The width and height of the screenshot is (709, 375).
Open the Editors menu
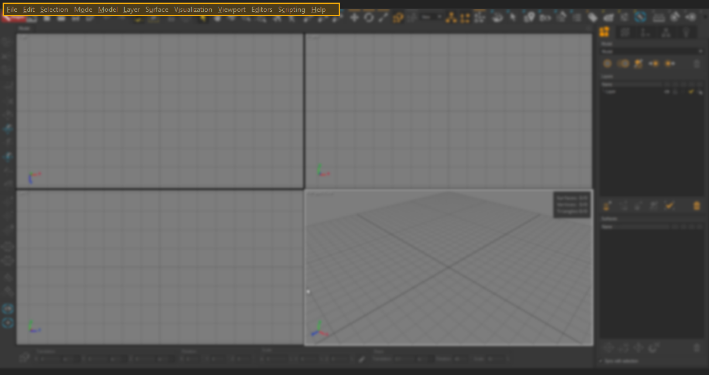click(x=261, y=10)
